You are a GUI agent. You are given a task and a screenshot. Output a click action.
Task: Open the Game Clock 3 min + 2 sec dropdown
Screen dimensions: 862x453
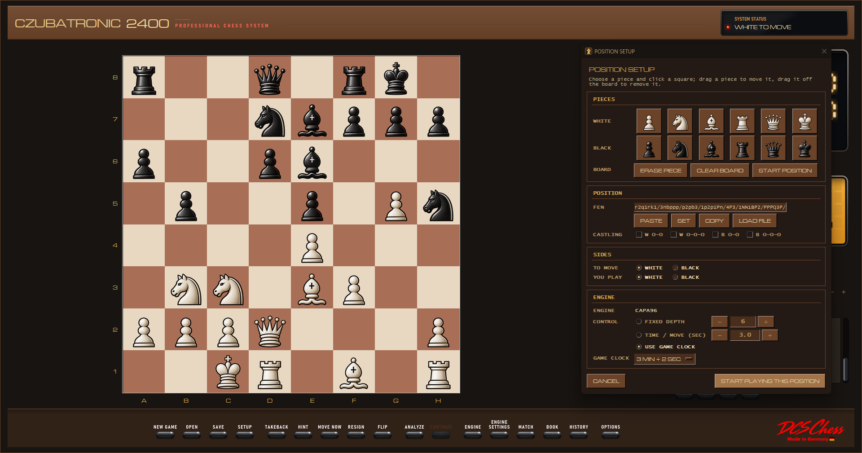664,359
